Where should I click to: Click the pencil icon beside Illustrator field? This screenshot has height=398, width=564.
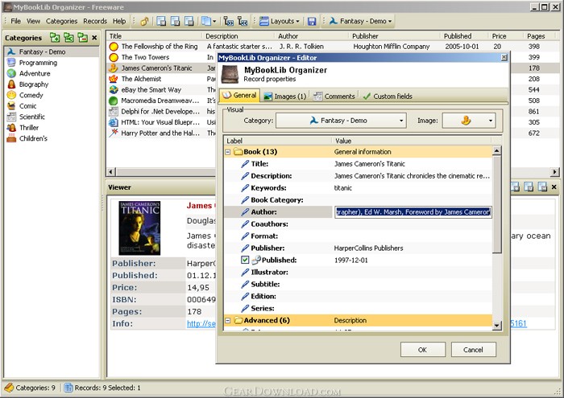click(245, 272)
